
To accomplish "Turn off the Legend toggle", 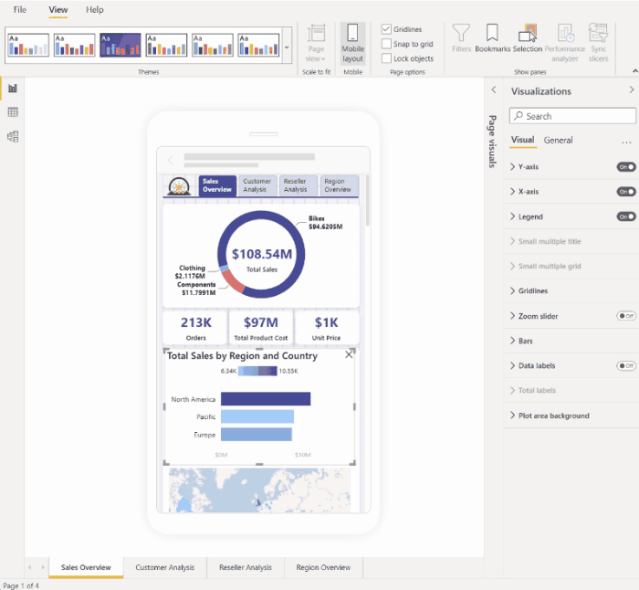I will click(626, 216).
